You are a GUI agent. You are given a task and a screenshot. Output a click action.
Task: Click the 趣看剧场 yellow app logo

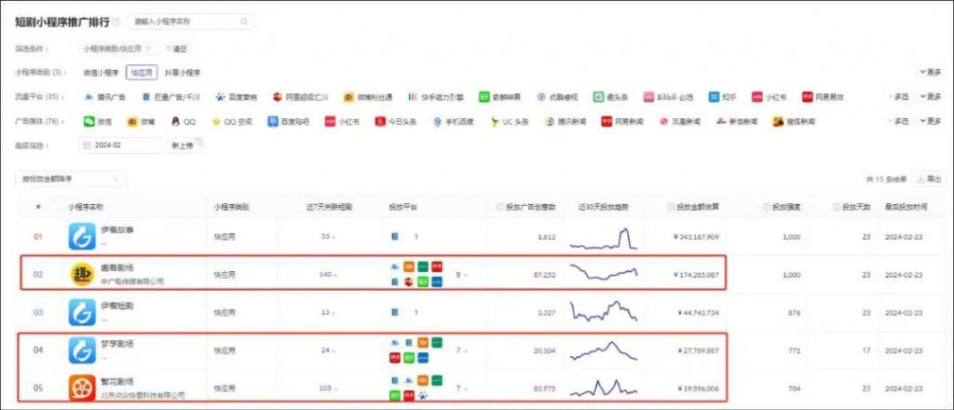(x=82, y=275)
